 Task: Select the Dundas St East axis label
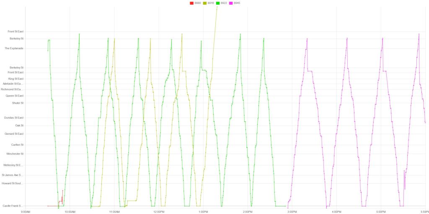(15, 118)
